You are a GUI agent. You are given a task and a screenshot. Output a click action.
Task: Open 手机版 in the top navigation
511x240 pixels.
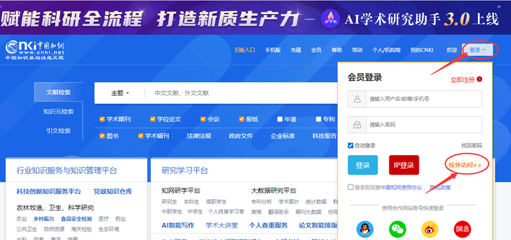coord(273,50)
